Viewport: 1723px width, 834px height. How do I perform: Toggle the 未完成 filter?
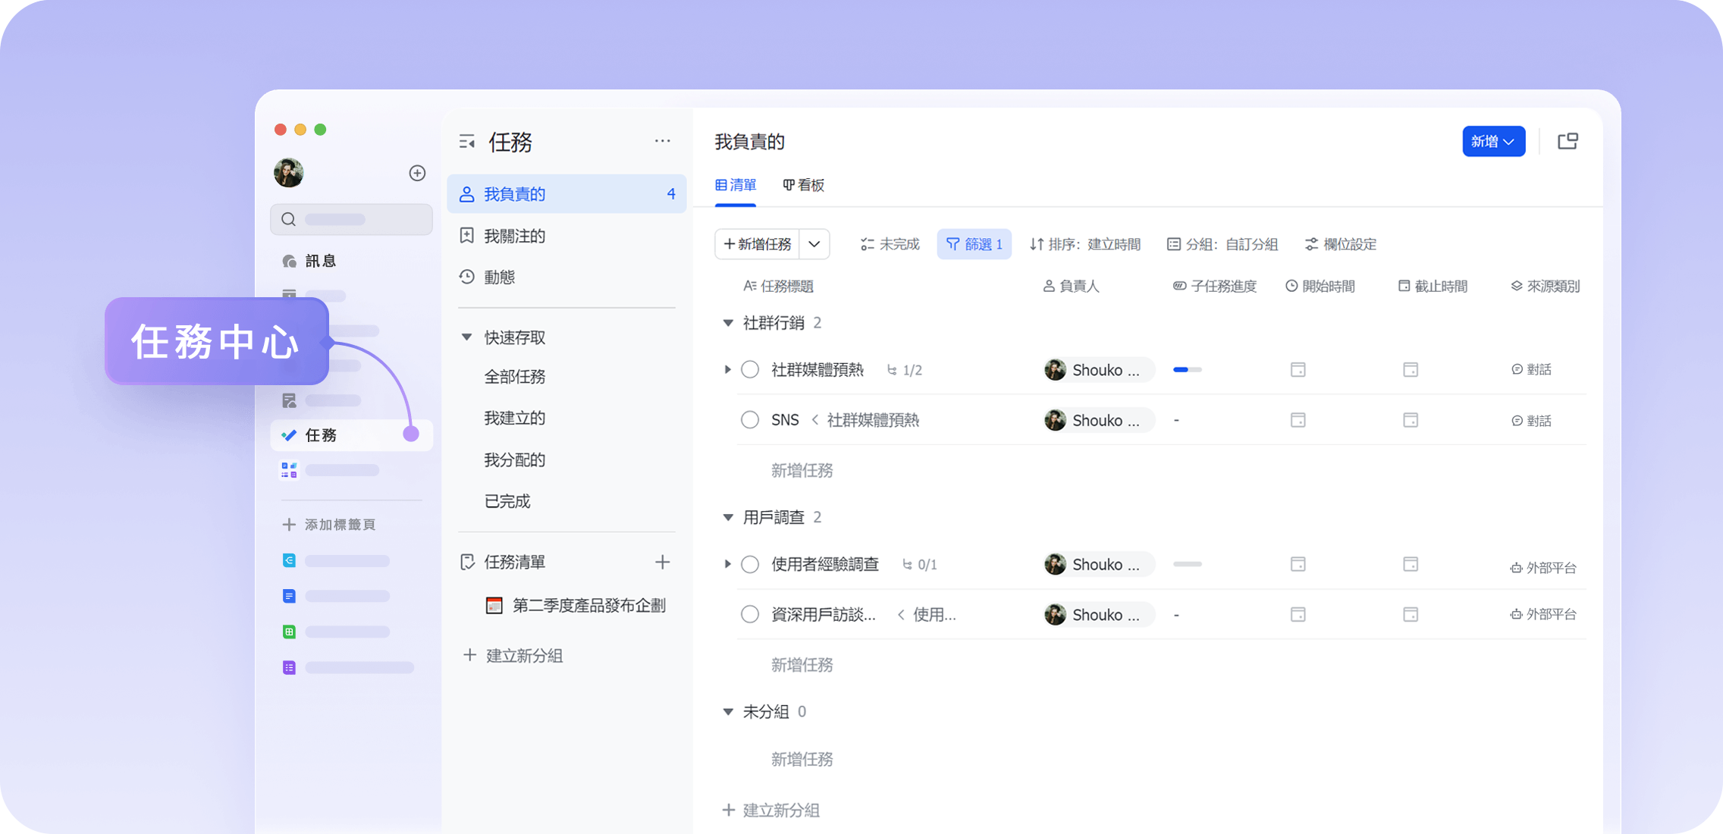[x=890, y=244]
